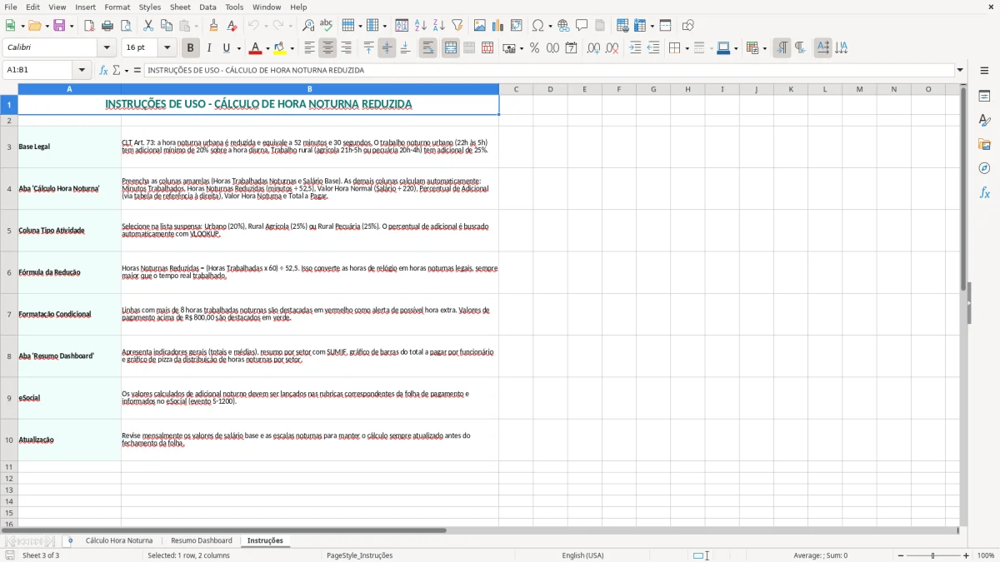Click the Draw Functions shapes icon
The image size is (1000, 562).
click(688, 26)
